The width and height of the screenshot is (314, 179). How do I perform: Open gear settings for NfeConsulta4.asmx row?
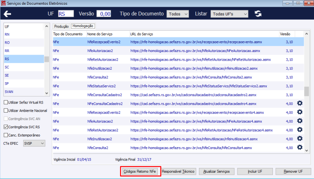click(299, 147)
